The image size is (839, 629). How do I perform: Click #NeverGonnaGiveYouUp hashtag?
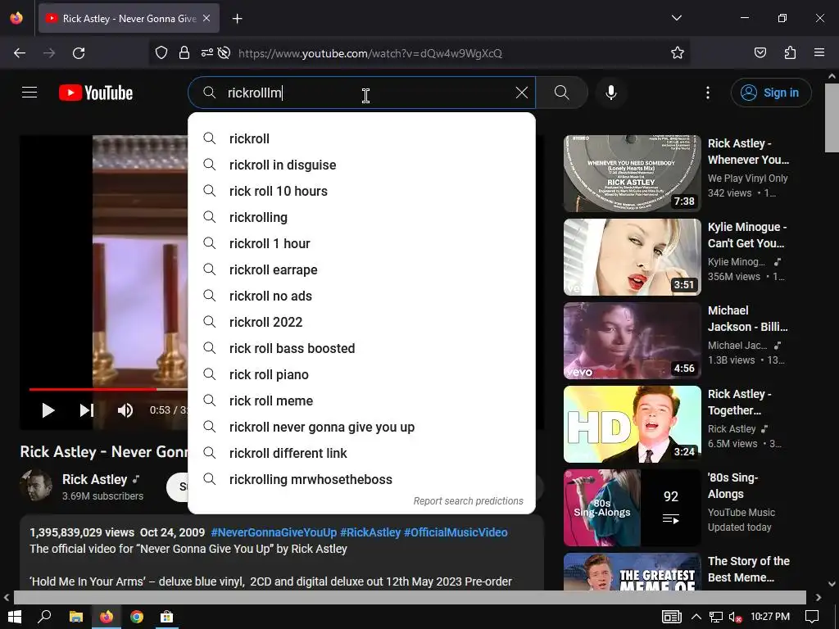click(x=274, y=532)
